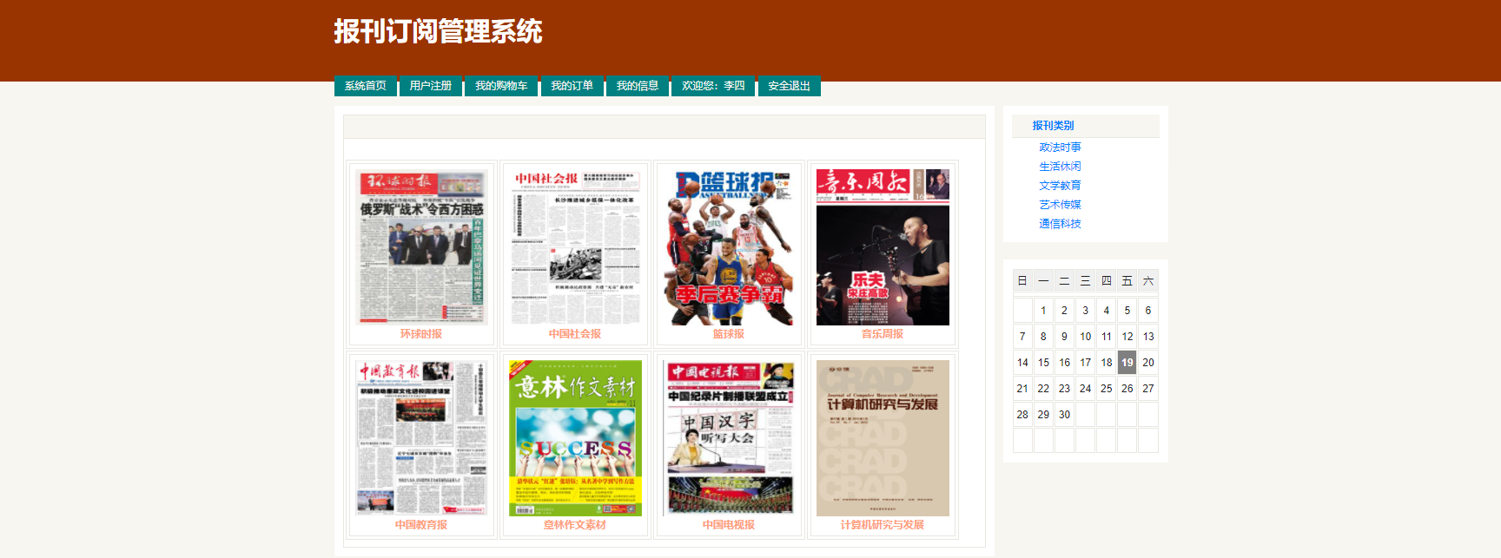The width and height of the screenshot is (1501, 558).
Task: Go to 系统首页 in navigation bar
Action: point(366,86)
